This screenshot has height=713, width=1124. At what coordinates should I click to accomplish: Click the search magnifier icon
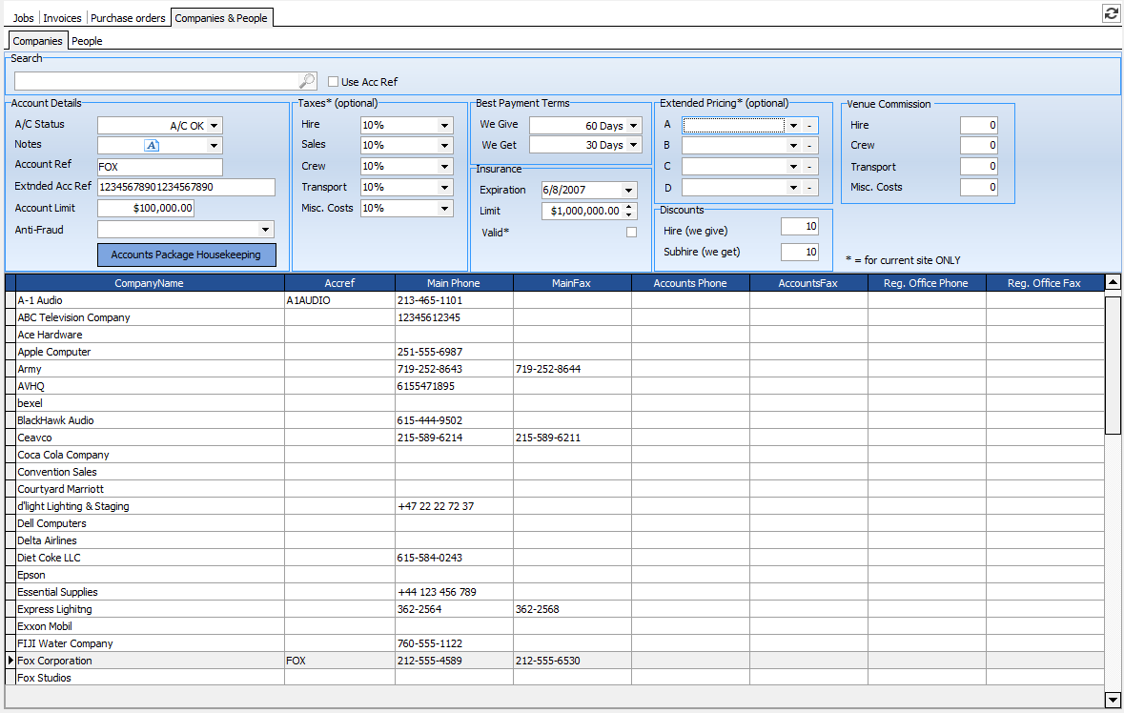point(307,82)
